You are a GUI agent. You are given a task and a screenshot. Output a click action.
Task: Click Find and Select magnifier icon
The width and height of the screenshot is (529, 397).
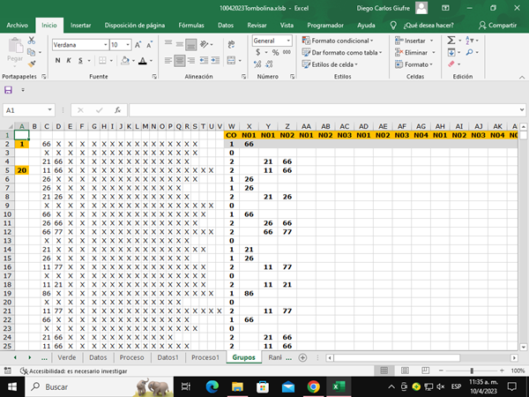tap(469, 52)
